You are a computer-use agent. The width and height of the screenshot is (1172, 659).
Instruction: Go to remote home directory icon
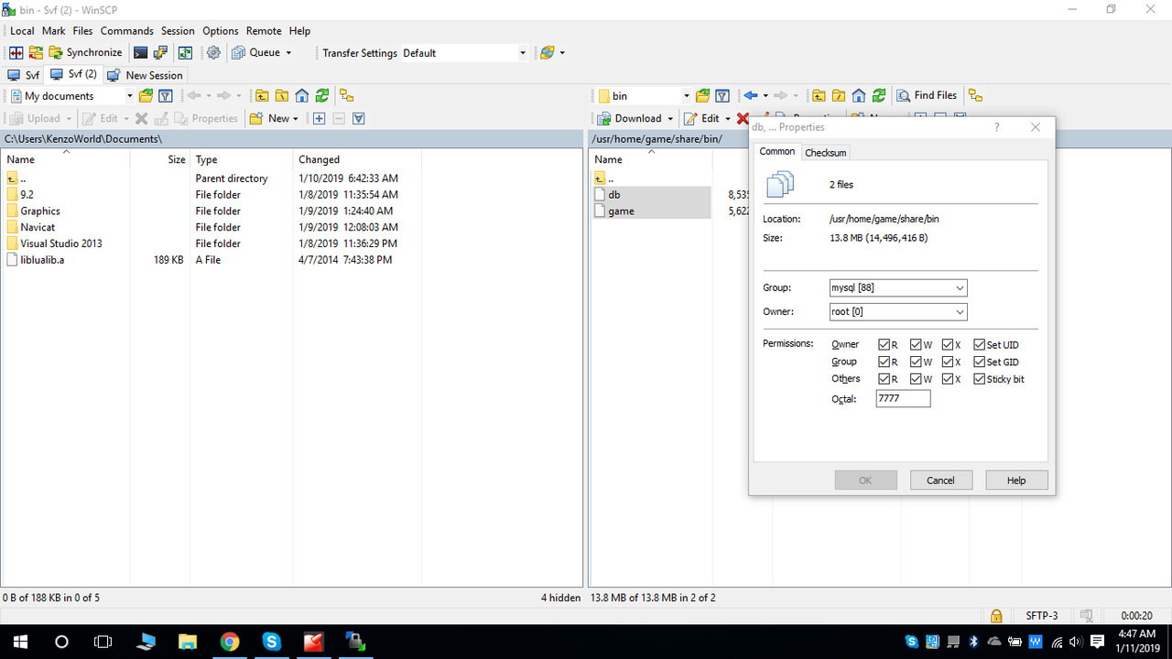tap(859, 95)
